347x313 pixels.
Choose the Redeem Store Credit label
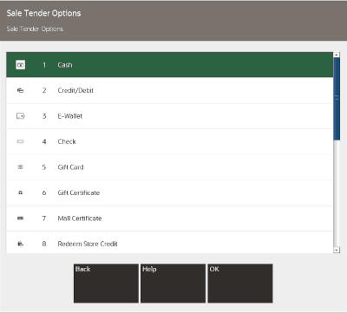(88, 244)
